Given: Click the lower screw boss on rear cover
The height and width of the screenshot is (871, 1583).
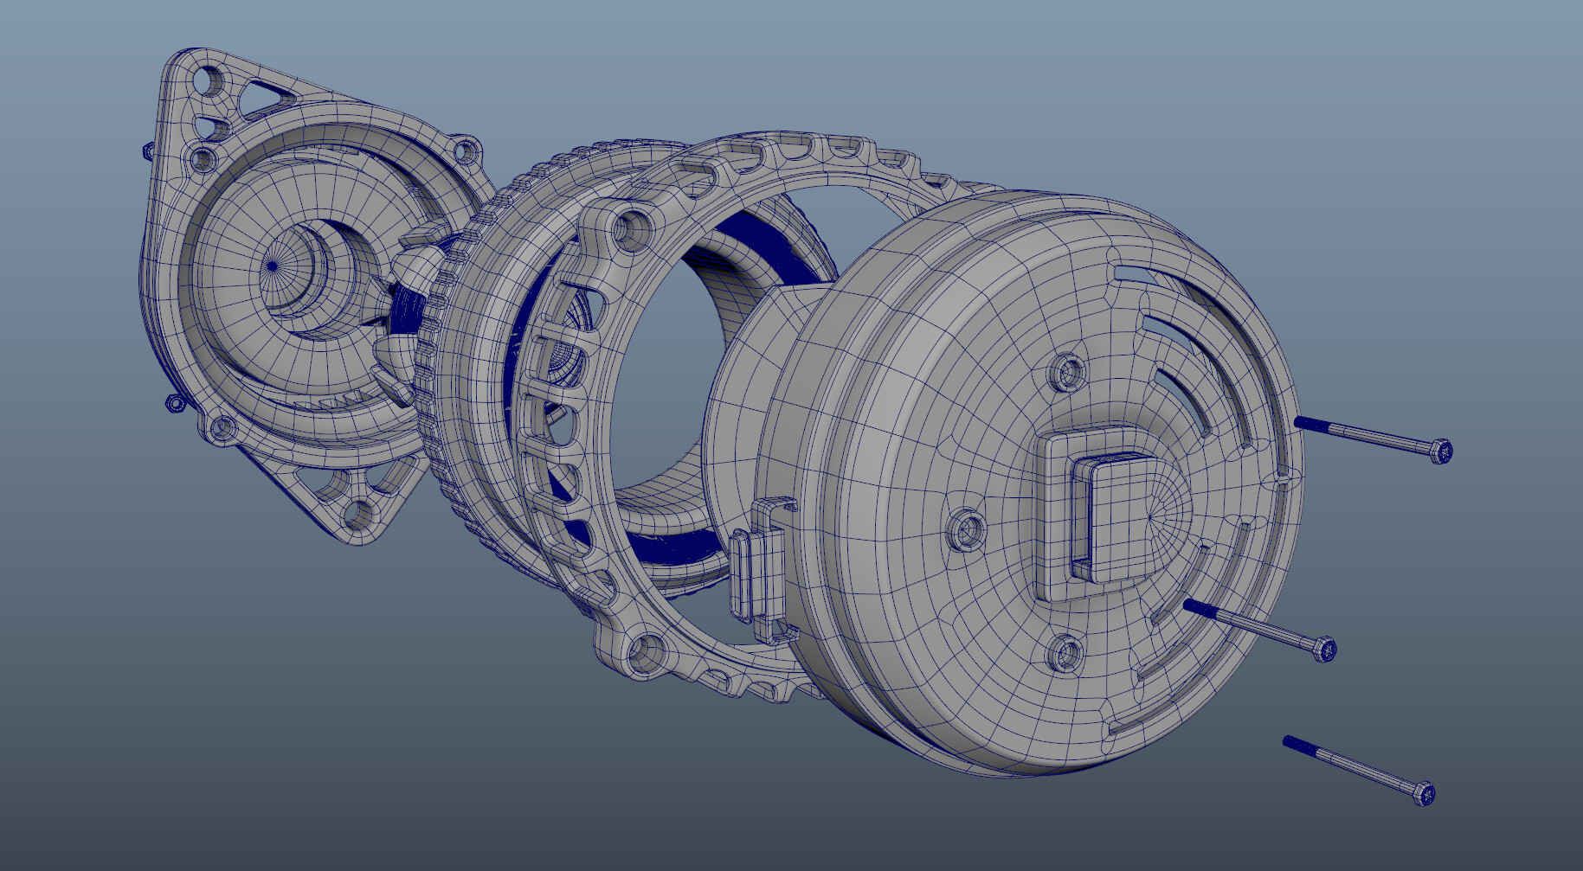Looking at the screenshot, I should [1068, 653].
